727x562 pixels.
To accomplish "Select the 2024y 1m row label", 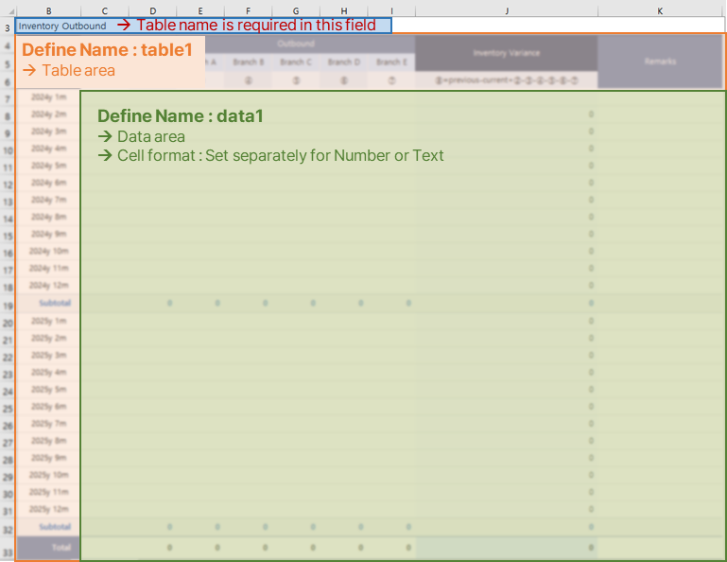I will [x=48, y=97].
